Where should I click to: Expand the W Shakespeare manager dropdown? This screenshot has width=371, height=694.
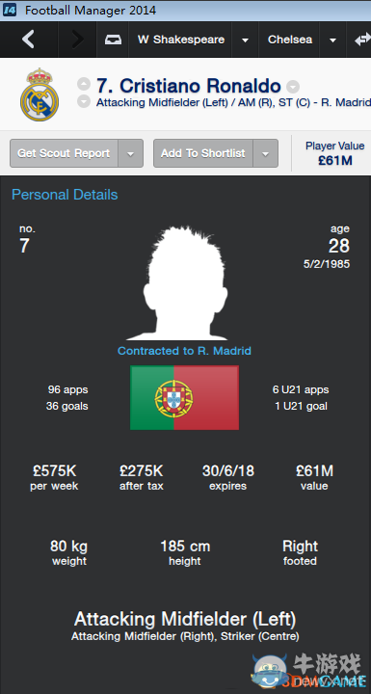point(245,40)
